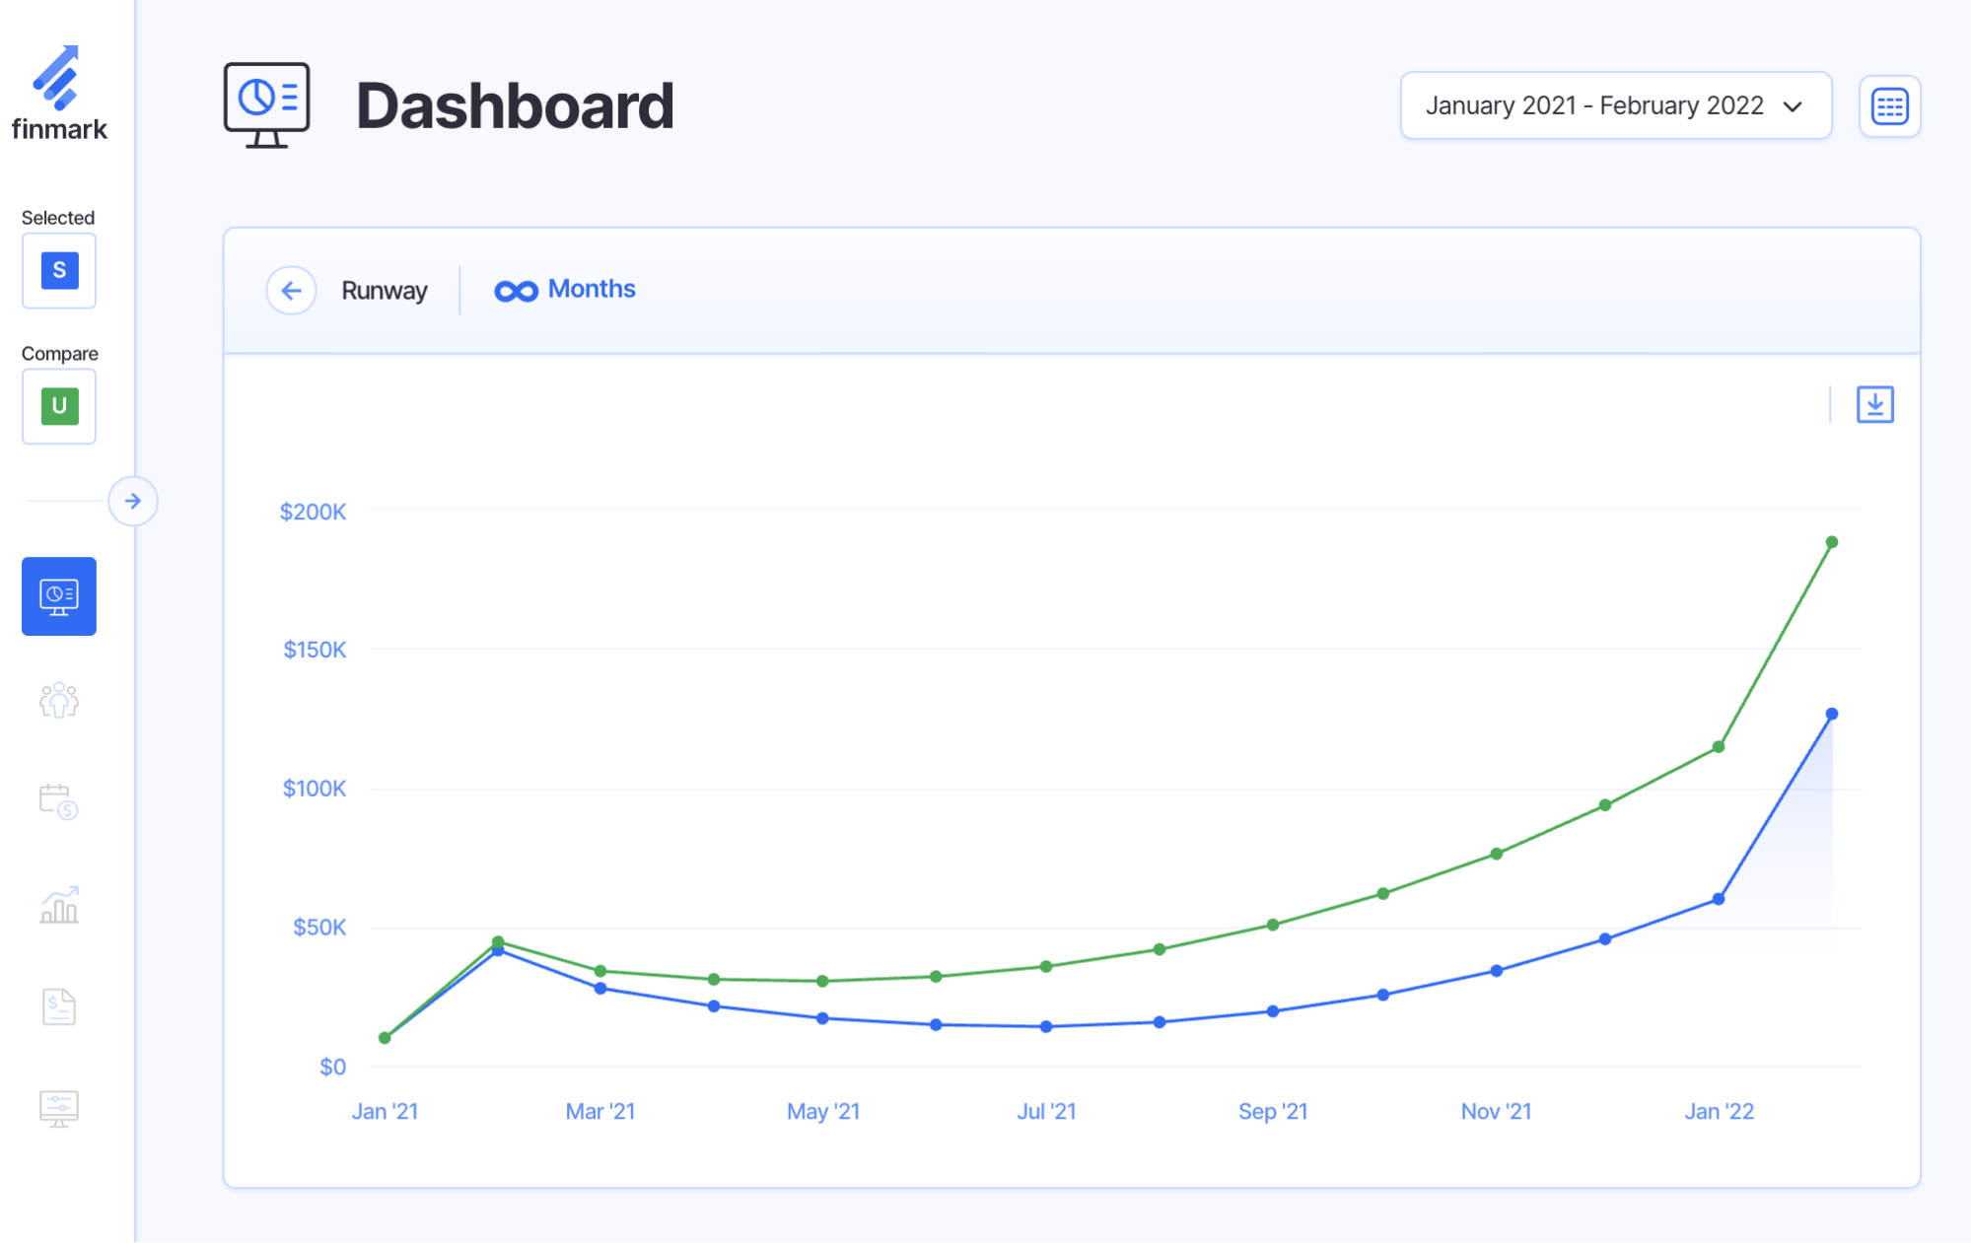Viewport: 1971px width, 1243px height.
Task: Click the large Dashboard monitor icon
Action: [x=266, y=104]
